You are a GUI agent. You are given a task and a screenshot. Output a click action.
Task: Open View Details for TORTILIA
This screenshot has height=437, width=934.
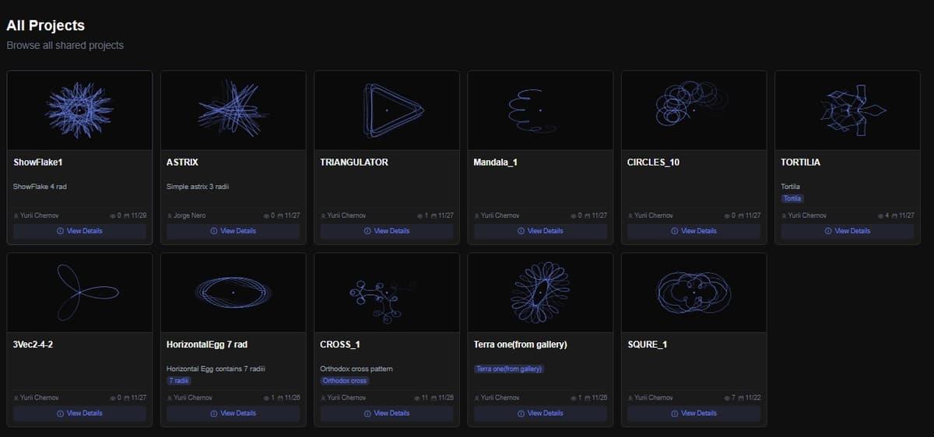848,231
